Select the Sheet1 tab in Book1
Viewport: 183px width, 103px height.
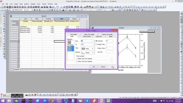(17, 69)
